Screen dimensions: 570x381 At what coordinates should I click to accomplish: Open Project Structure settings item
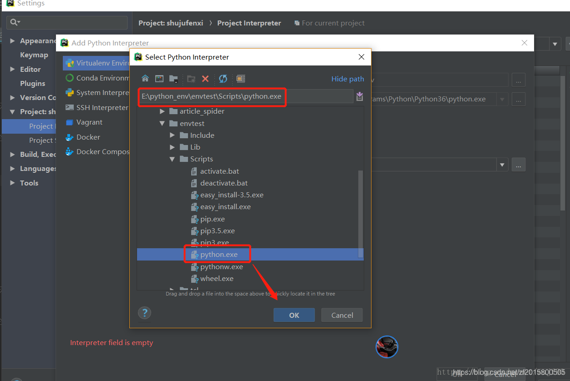42,140
